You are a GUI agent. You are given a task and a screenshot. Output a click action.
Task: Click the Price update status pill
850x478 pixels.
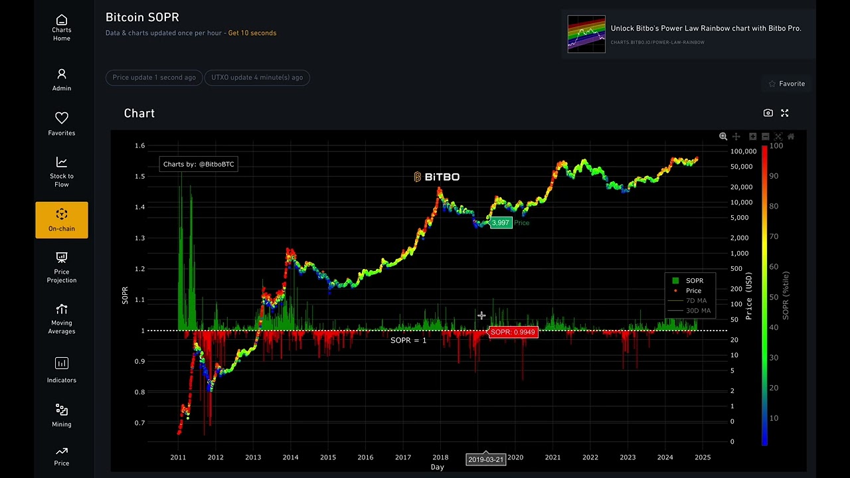coord(154,78)
